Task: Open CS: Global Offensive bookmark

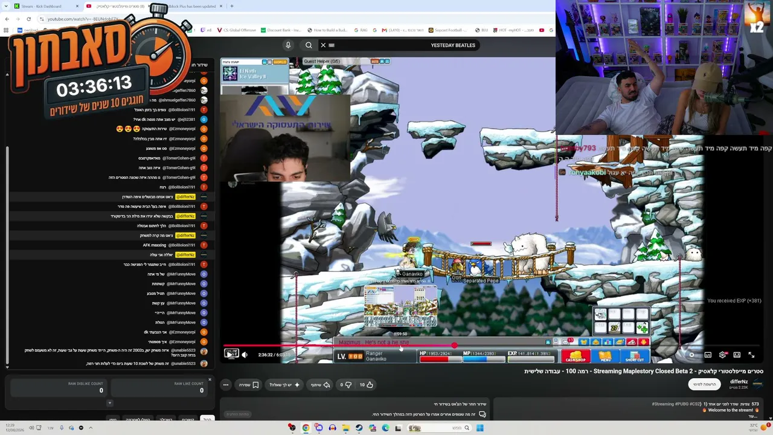Action: point(236,30)
